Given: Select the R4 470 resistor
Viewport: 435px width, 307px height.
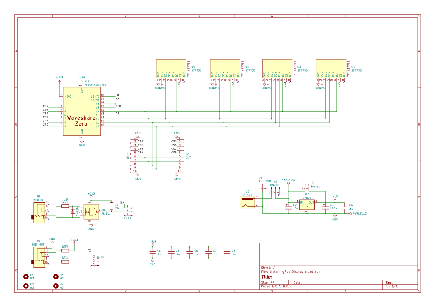Looking at the screenshot, I should 112,207.
